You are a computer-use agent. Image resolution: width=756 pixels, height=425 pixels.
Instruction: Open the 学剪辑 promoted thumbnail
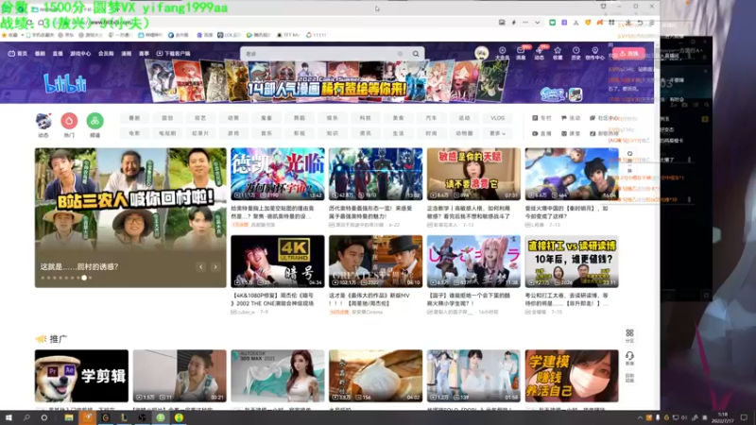[x=81, y=376]
